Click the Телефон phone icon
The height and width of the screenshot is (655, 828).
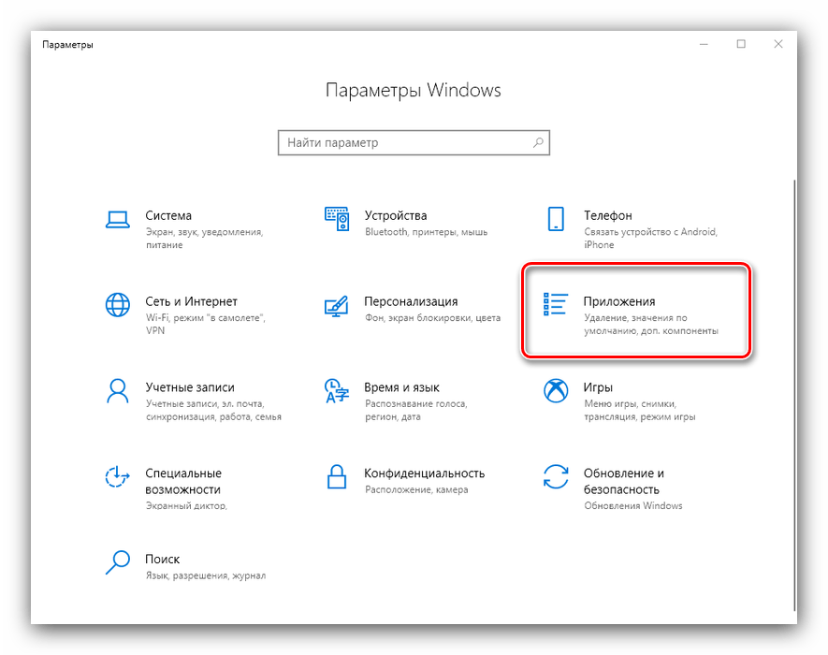[556, 220]
